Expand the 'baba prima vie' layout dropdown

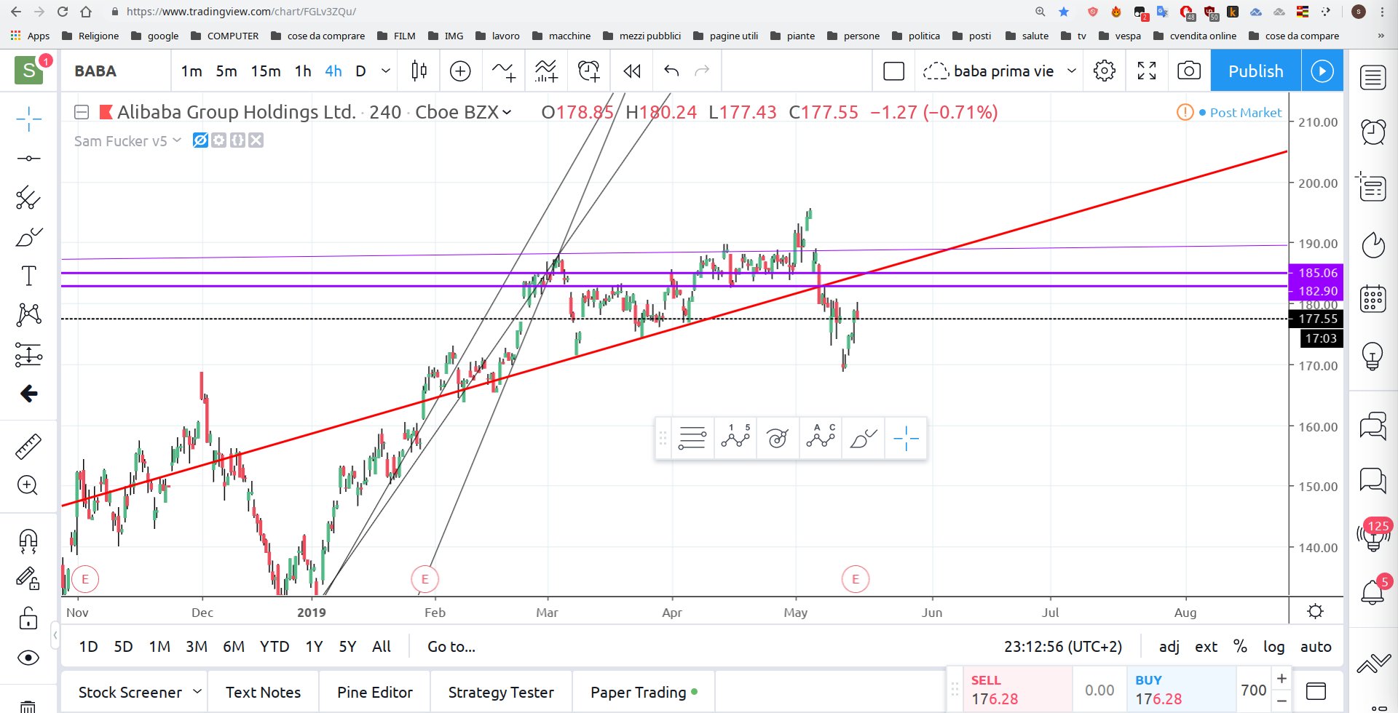[x=1071, y=71]
